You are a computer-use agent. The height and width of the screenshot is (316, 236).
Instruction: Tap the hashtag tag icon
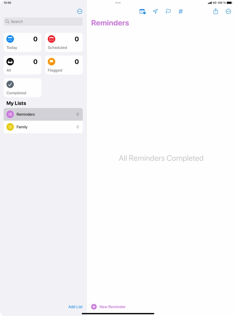[181, 11]
